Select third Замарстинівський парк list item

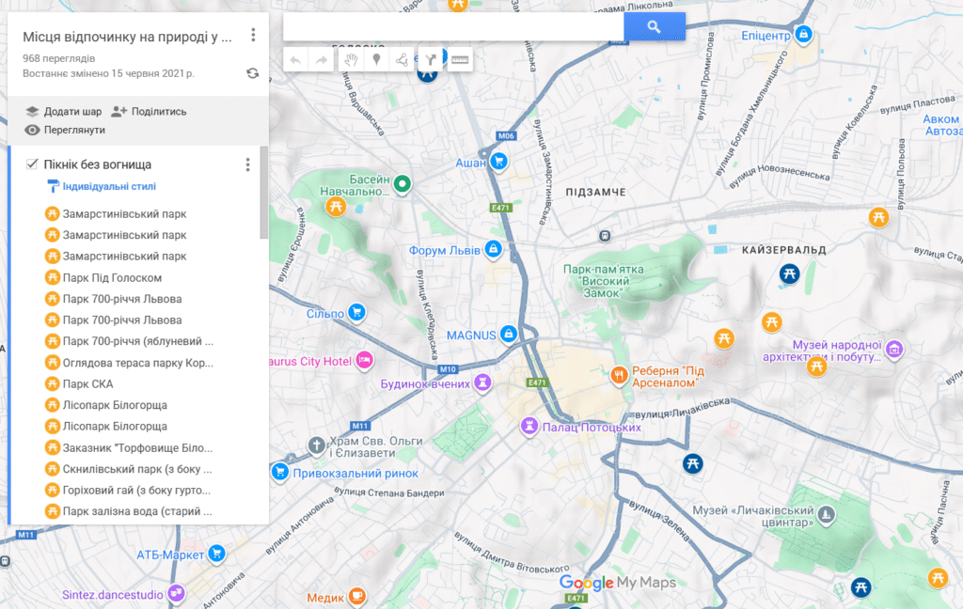[x=125, y=256]
